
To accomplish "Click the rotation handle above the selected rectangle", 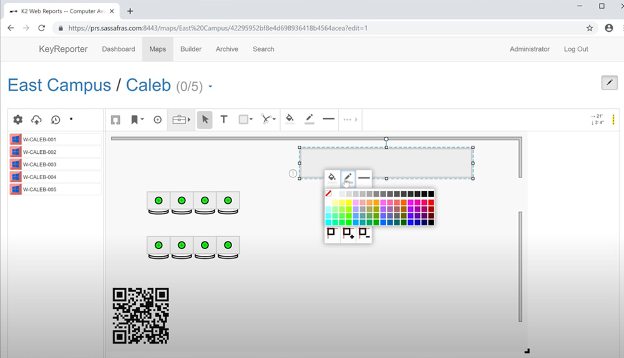I will coord(386,139).
